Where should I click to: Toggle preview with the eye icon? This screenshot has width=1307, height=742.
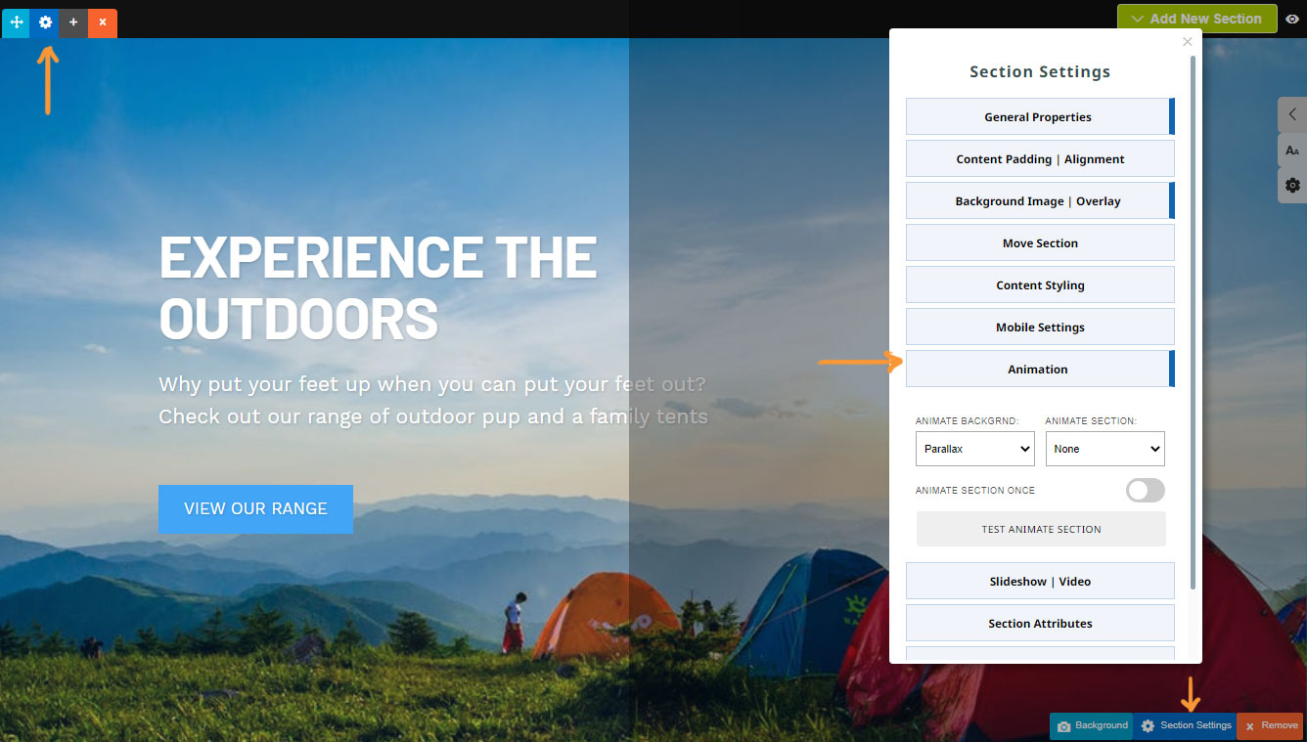1292,19
